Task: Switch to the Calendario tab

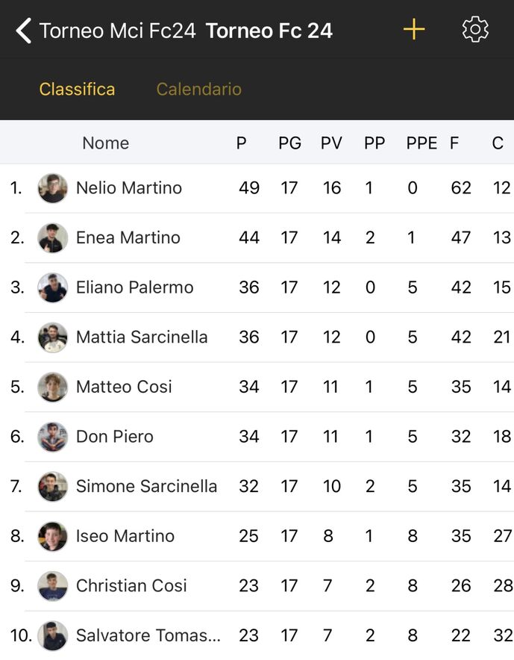Action: point(198,90)
